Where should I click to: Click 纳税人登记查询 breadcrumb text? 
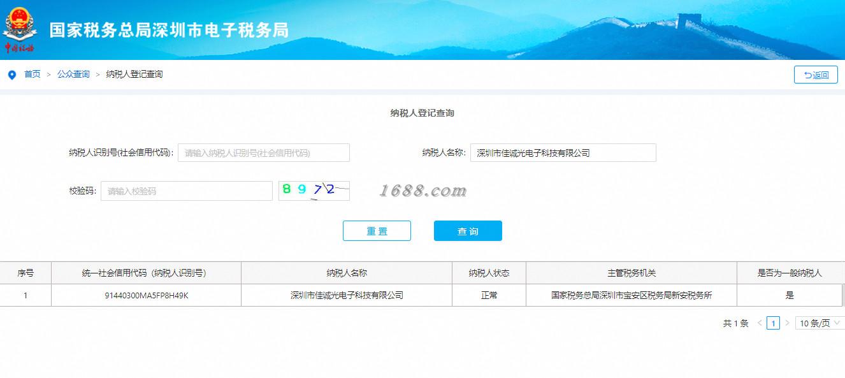coord(134,75)
